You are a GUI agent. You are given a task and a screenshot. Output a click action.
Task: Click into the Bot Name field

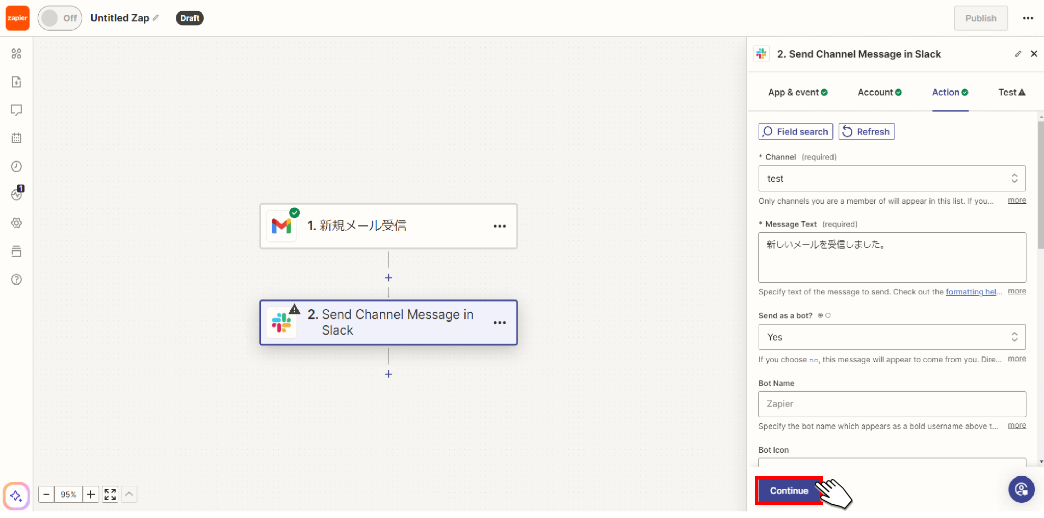(x=892, y=404)
